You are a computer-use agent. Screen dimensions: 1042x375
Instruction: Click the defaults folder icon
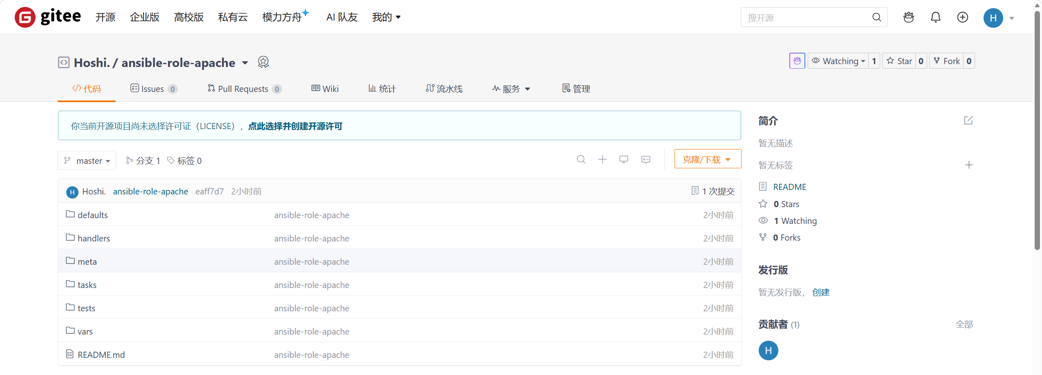(70, 214)
